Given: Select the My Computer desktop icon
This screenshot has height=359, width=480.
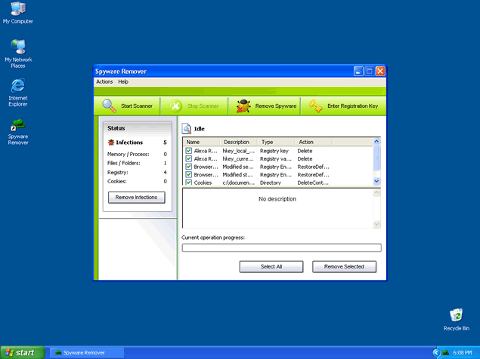Looking at the screenshot, I should tap(17, 9).
